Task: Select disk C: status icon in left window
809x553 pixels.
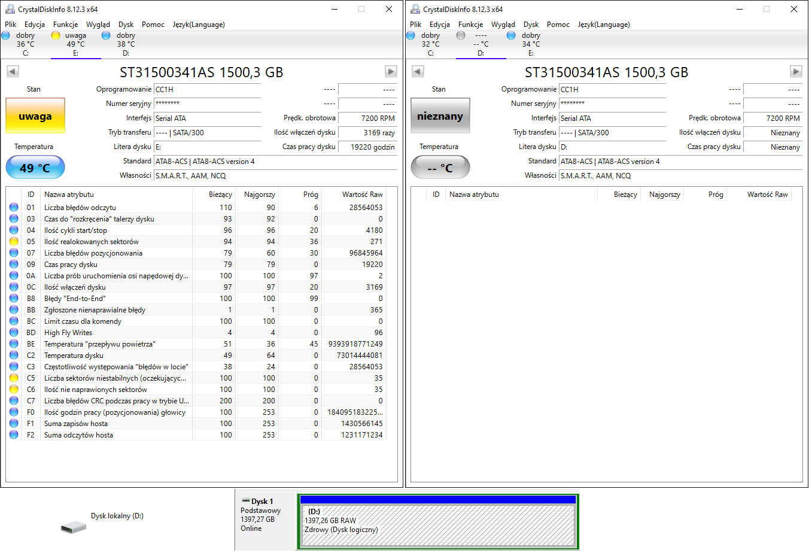Action: point(6,35)
